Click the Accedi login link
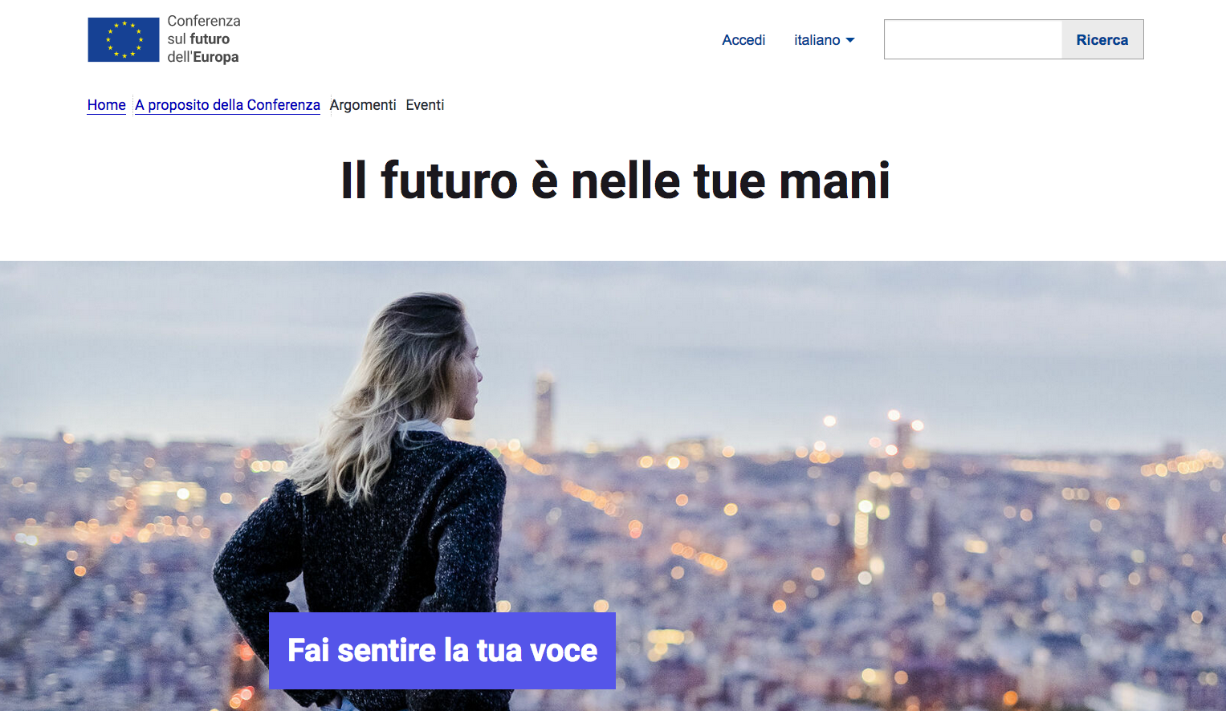The width and height of the screenshot is (1226, 711). click(743, 40)
